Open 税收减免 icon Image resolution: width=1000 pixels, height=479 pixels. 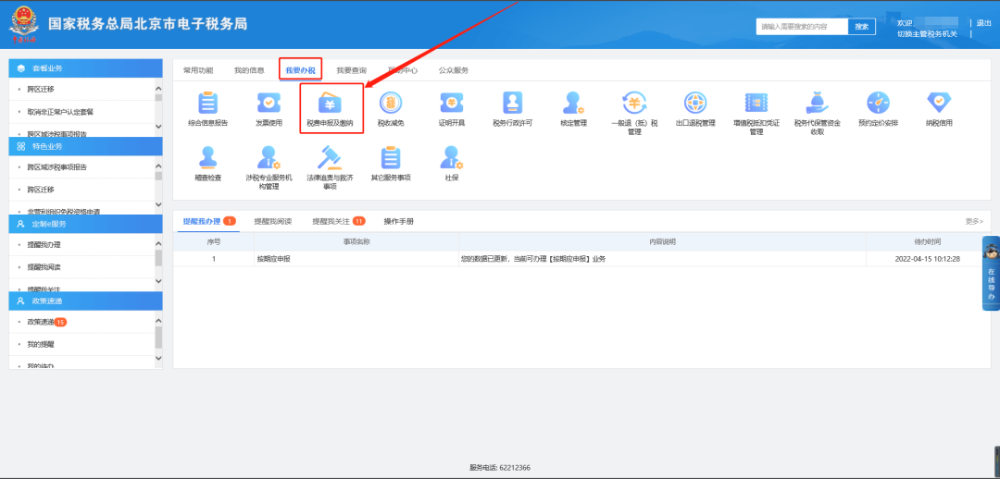[391, 104]
